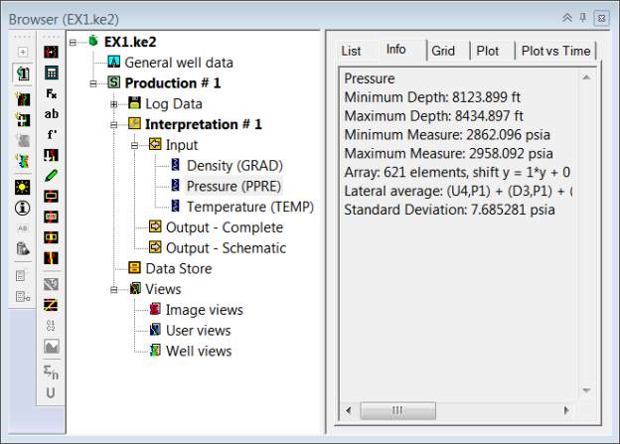Click the 'ab' text tool icon
This screenshot has height=444, width=620.
pyautogui.click(x=51, y=114)
